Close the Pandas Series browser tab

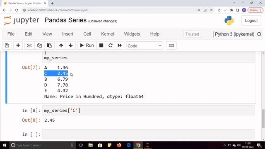point(45,3)
